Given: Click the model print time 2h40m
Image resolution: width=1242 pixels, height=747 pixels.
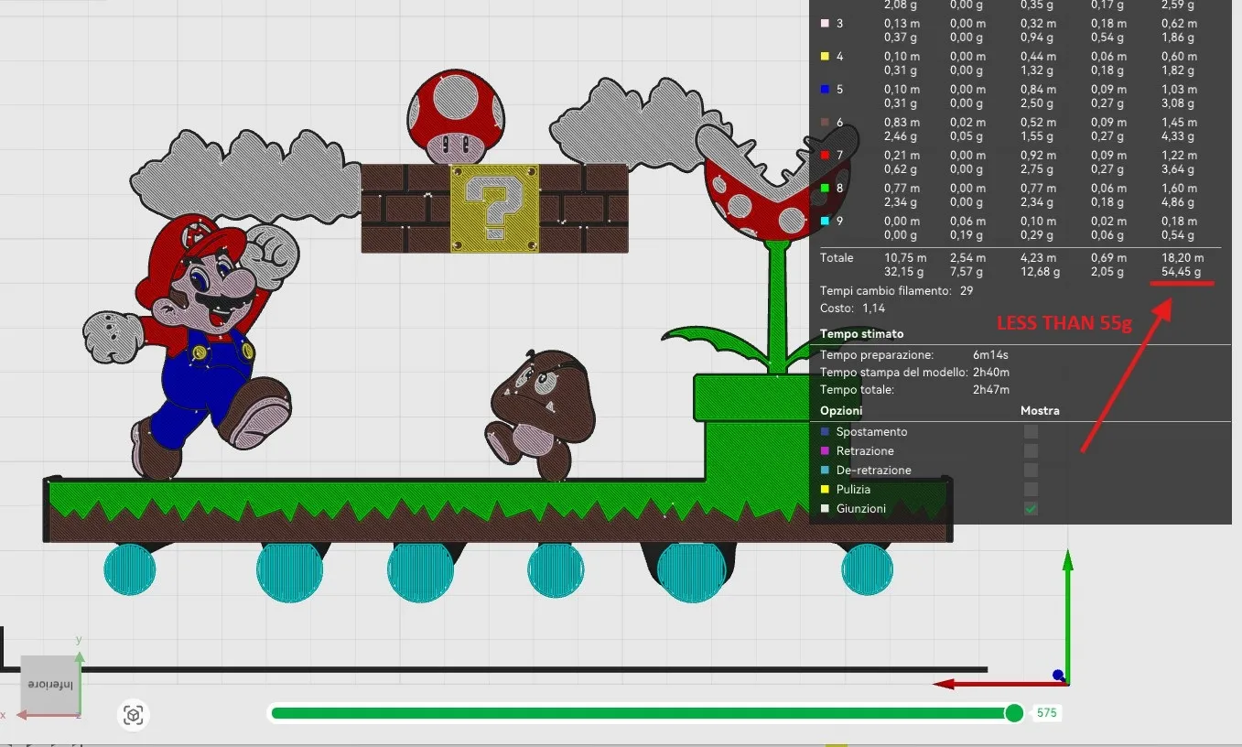Looking at the screenshot, I should click(x=992, y=372).
